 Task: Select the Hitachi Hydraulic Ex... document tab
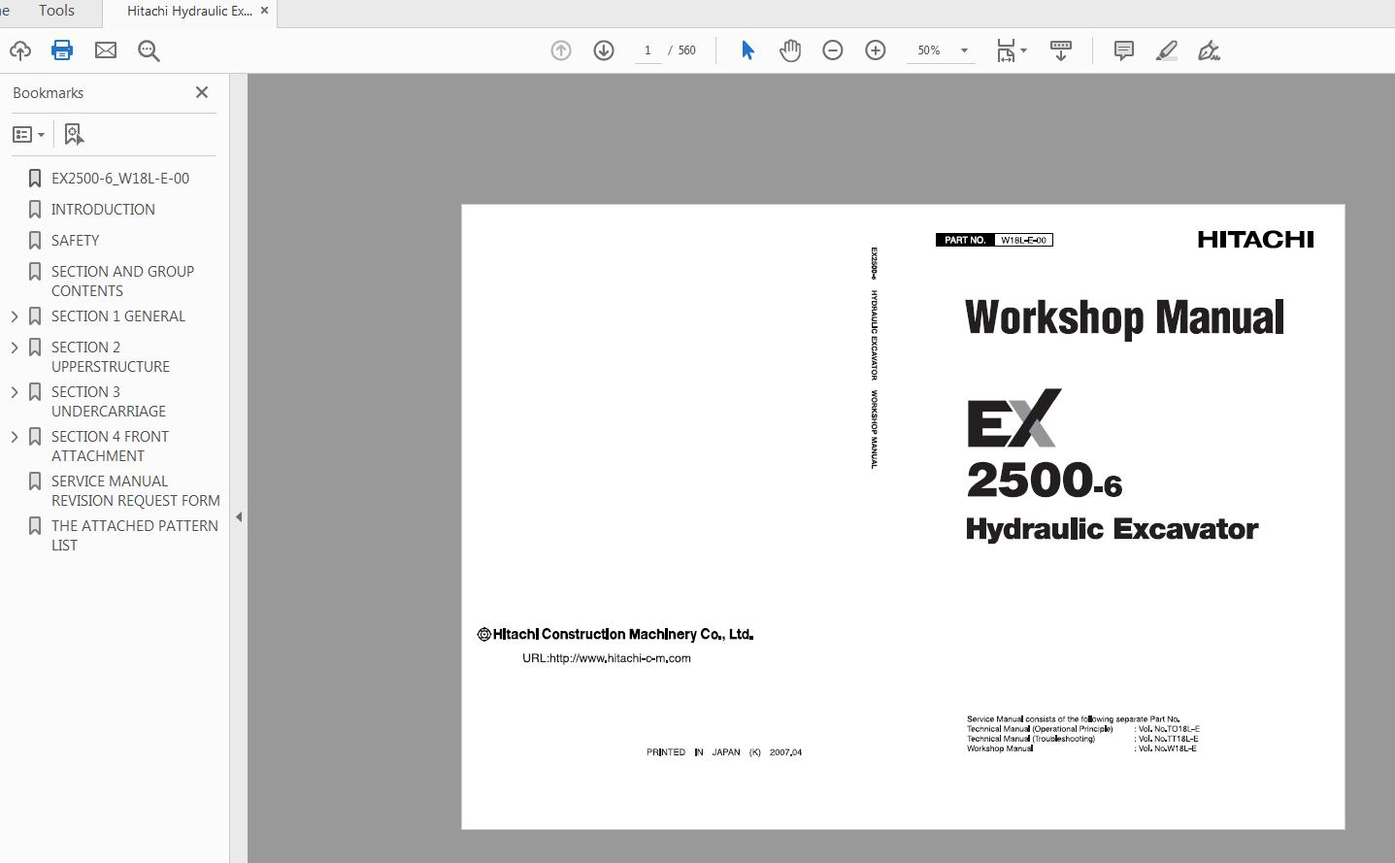point(189,12)
